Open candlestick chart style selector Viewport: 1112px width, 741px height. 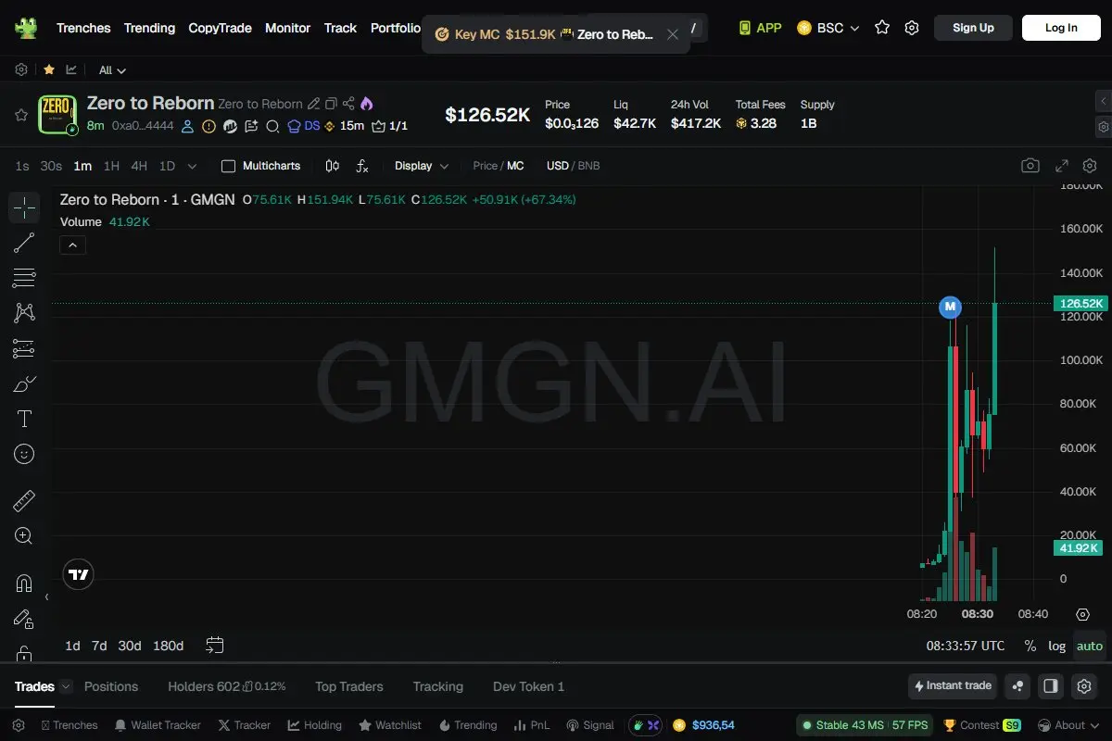333,166
